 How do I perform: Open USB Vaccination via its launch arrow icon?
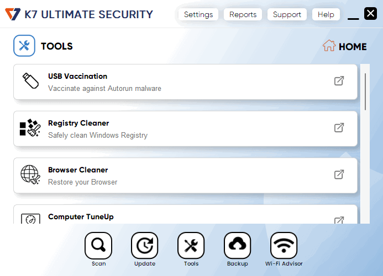(339, 81)
